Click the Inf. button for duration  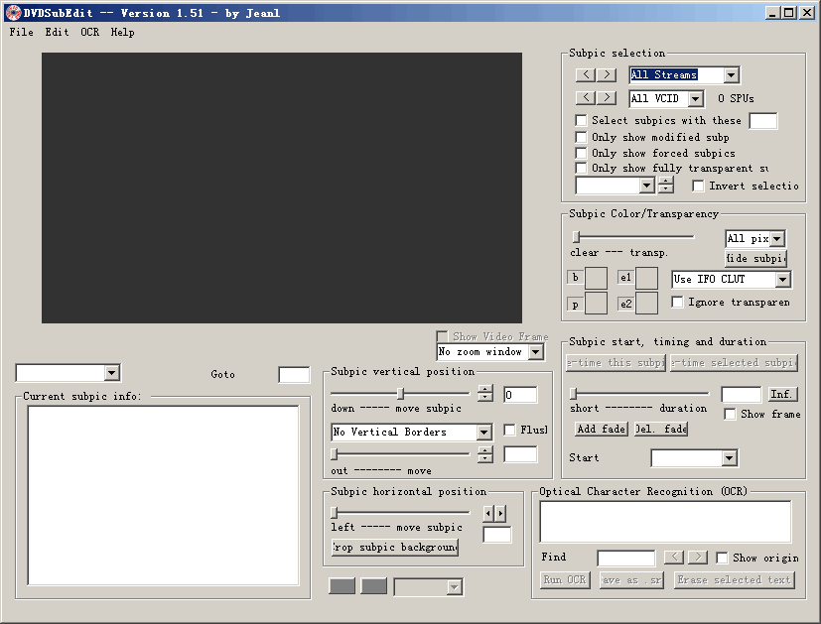tap(782, 394)
